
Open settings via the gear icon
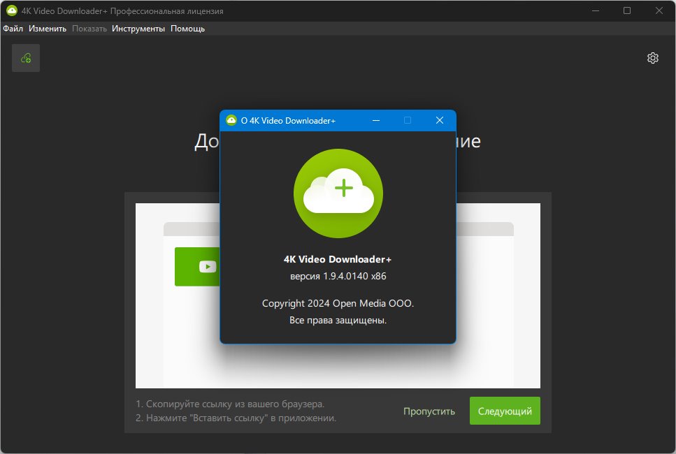pyautogui.click(x=653, y=58)
